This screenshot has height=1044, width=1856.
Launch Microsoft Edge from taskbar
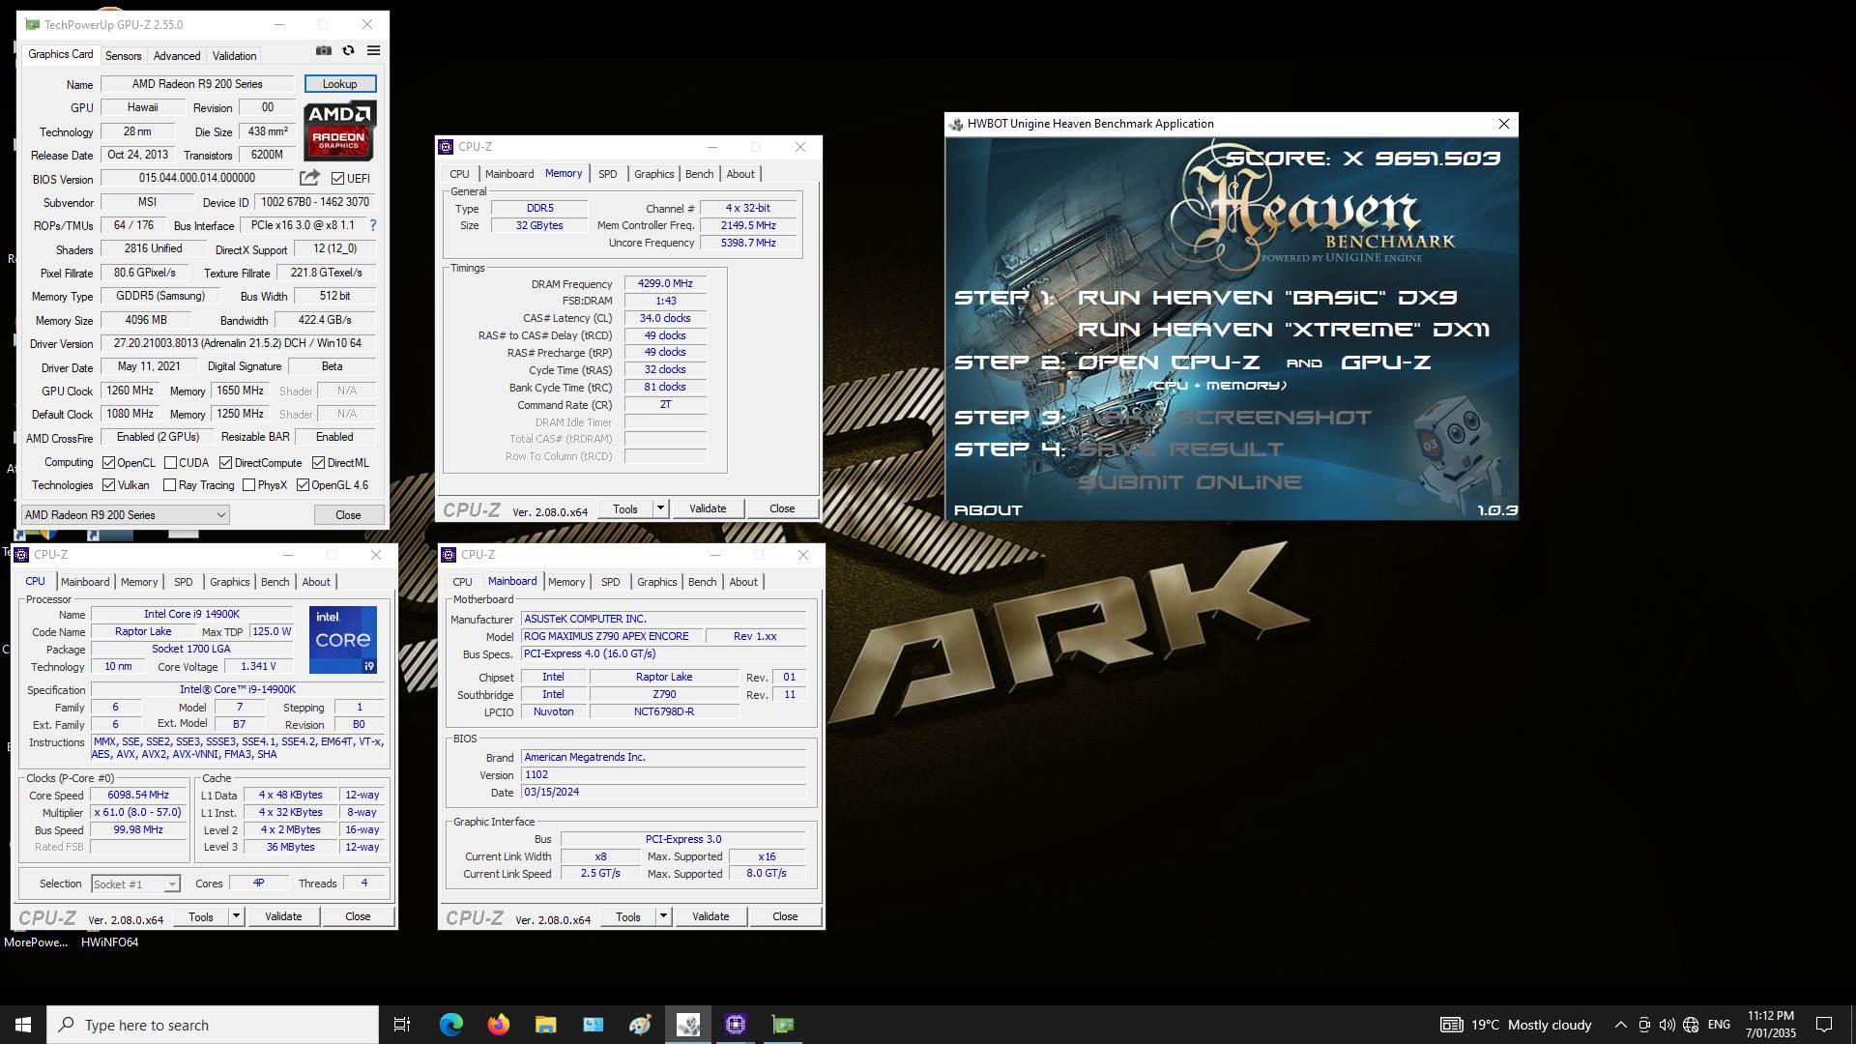[450, 1025]
